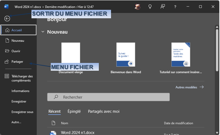Click the scrollbar up arrow
The width and height of the screenshot is (220, 135).
point(217,27)
